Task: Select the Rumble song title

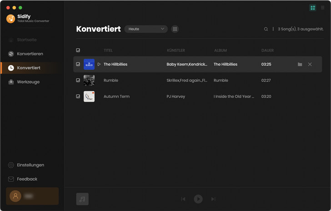Action: (x=111, y=80)
